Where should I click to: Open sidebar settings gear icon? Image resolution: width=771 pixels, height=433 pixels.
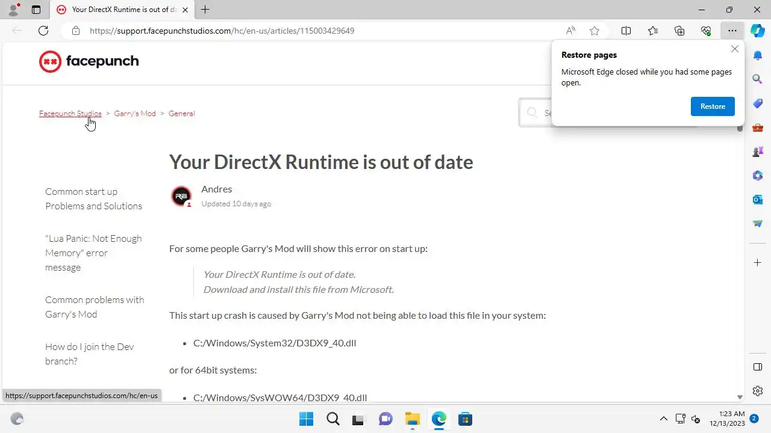tap(758, 391)
